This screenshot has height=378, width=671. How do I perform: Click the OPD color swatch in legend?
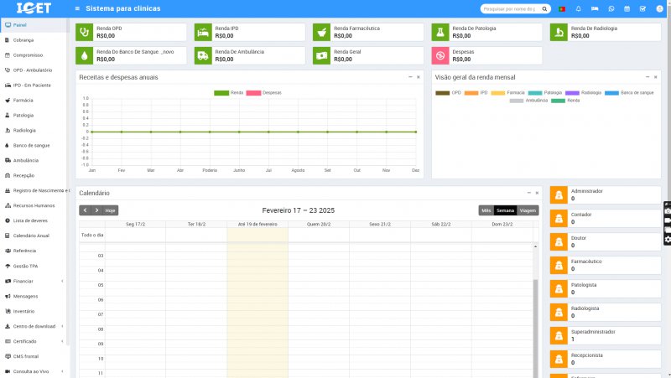[x=443, y=92]
